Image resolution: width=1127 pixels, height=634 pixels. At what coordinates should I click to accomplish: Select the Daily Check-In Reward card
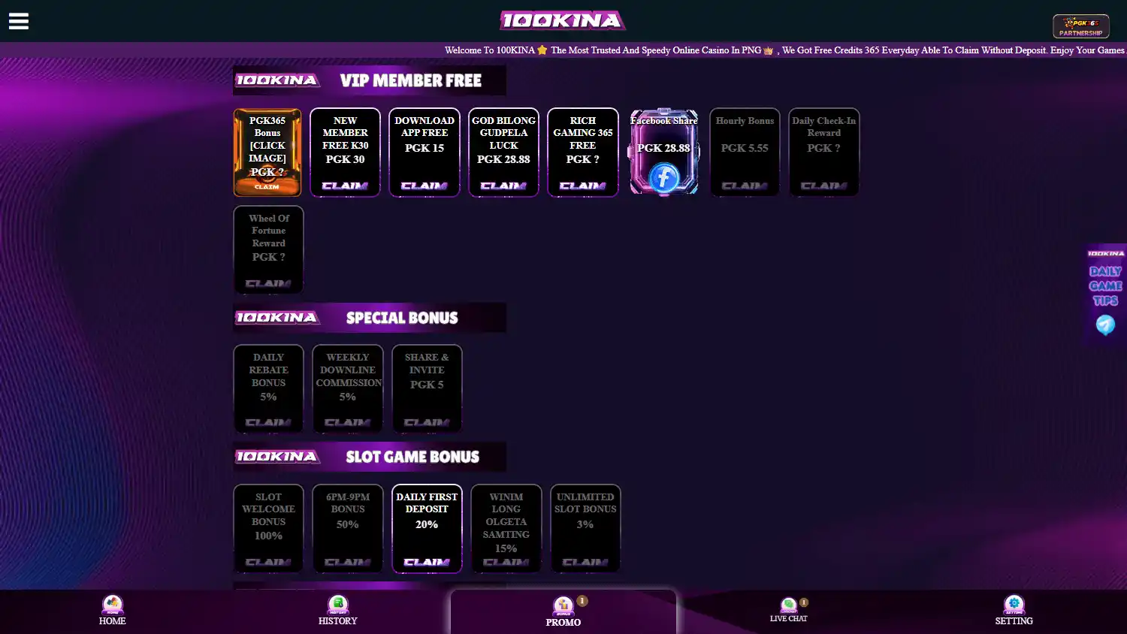824,152
